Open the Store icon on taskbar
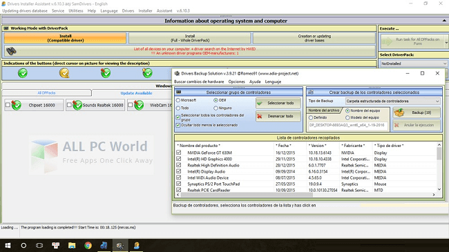449x252 pixels. coord(55,245)
